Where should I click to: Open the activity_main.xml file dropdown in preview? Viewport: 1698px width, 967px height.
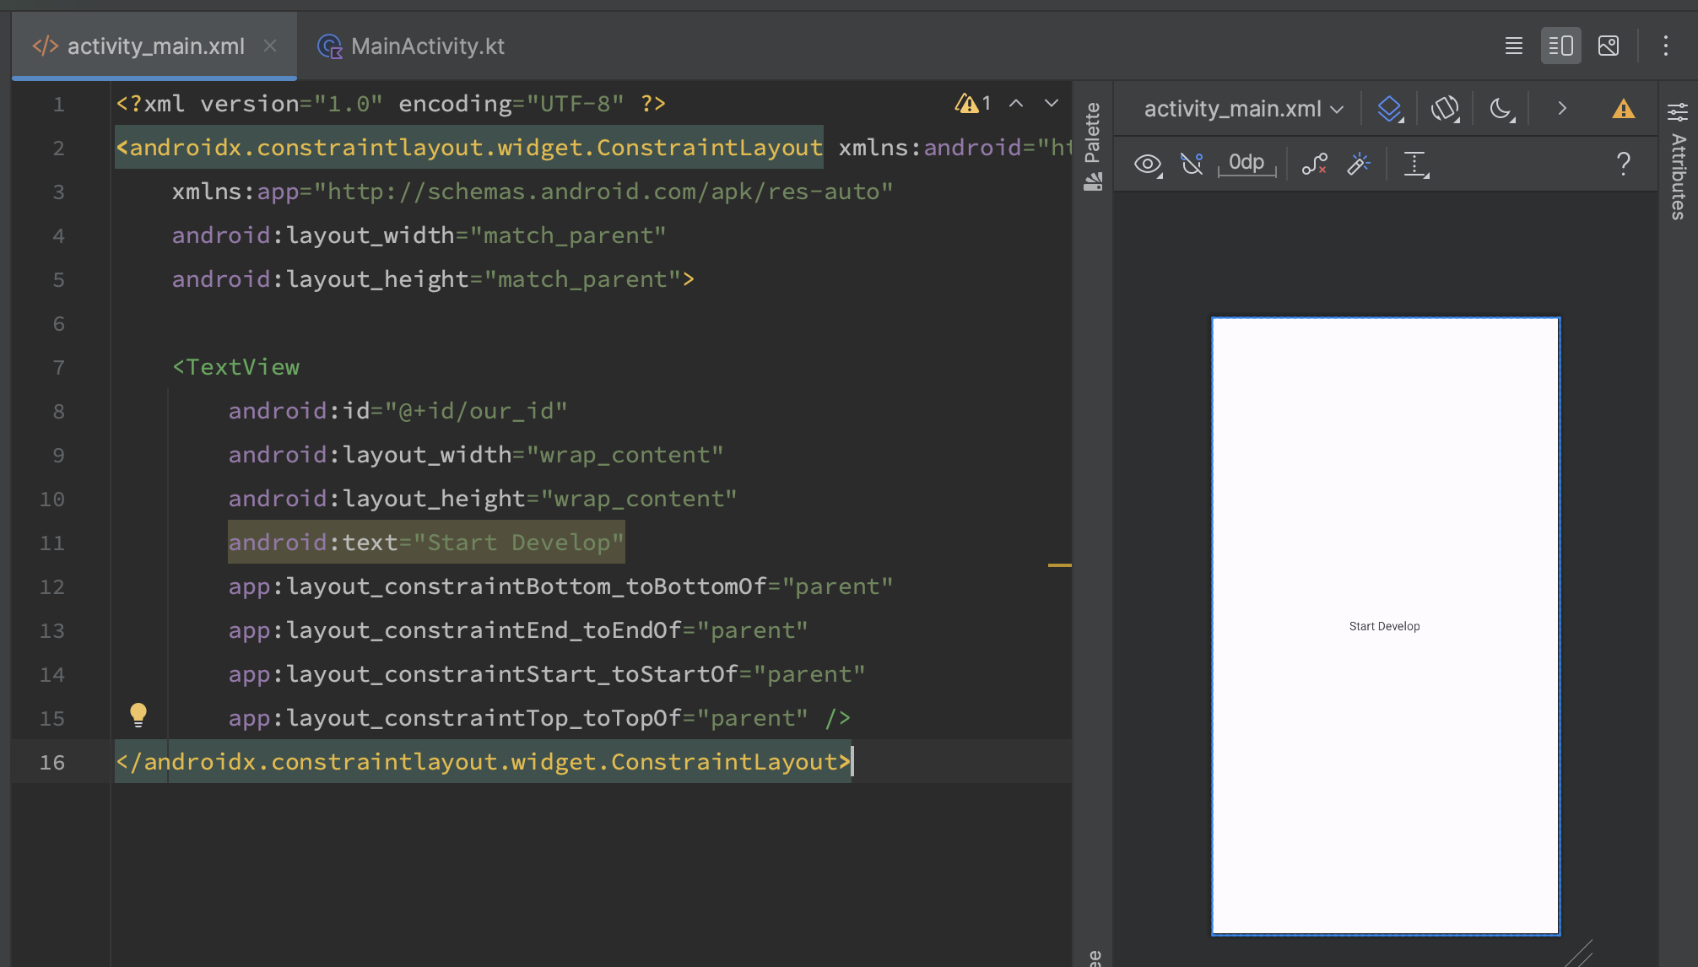1244,109
